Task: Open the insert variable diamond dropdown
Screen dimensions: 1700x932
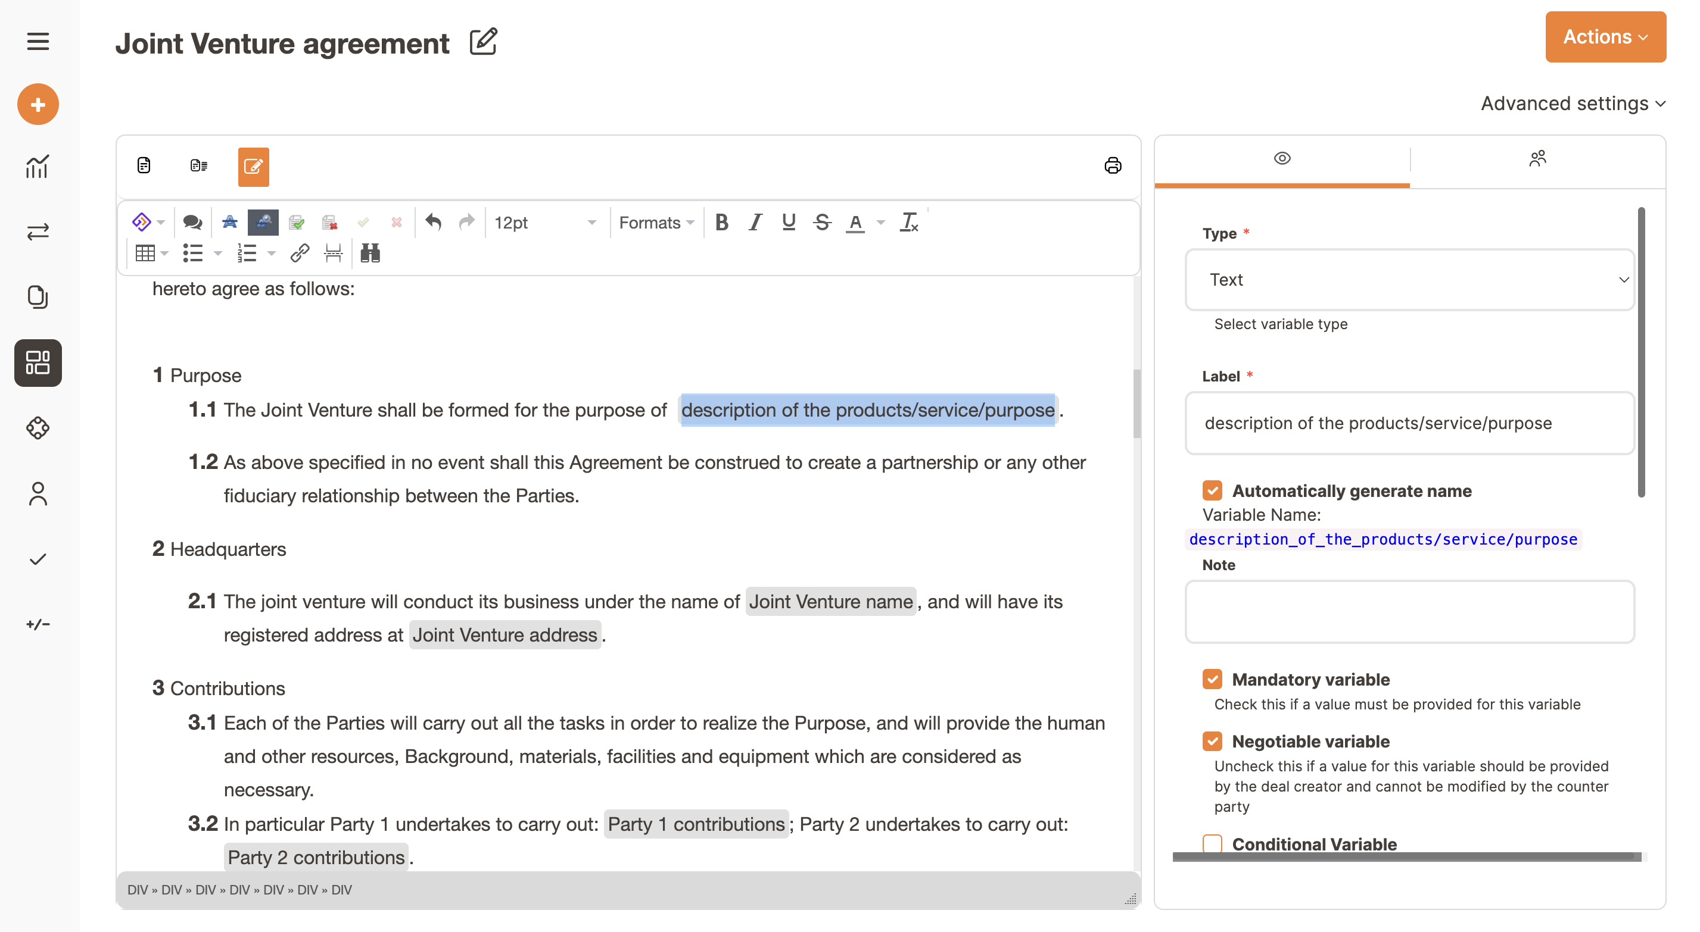Action: (148, 222)
